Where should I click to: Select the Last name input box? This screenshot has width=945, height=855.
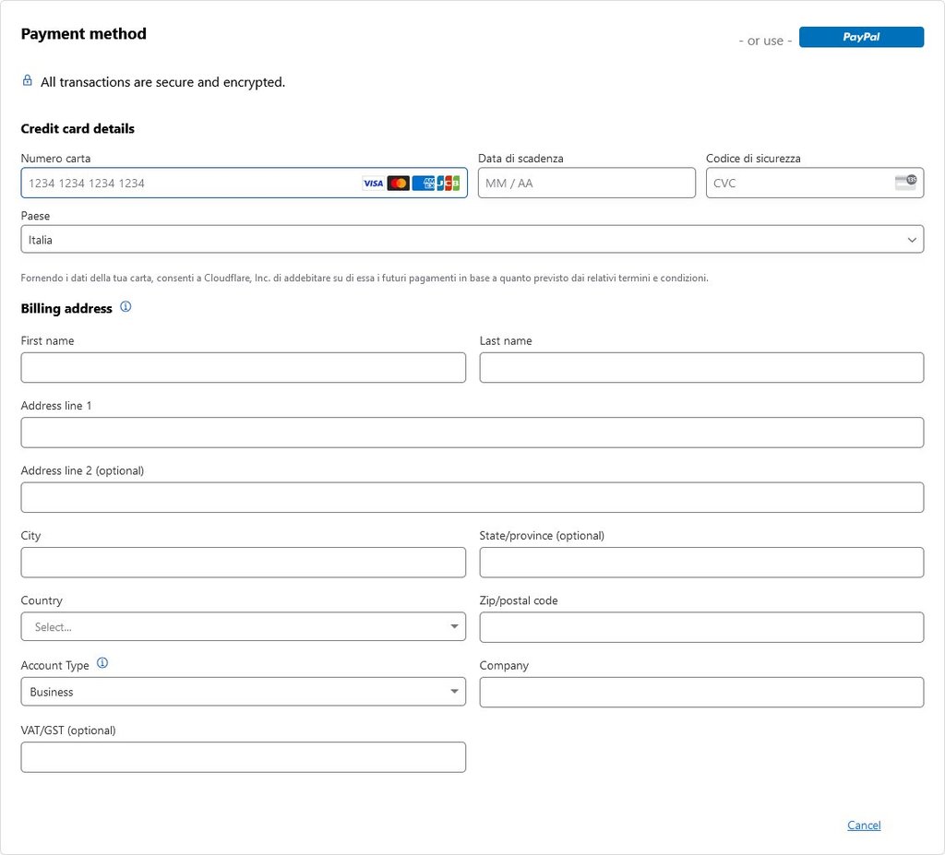coord(701,367)
